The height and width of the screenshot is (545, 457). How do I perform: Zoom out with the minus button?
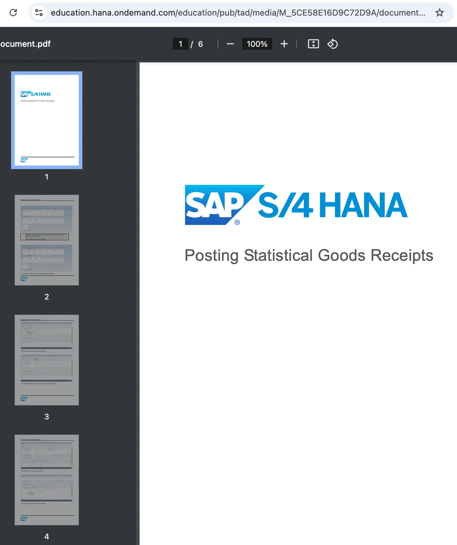(230, 44)
